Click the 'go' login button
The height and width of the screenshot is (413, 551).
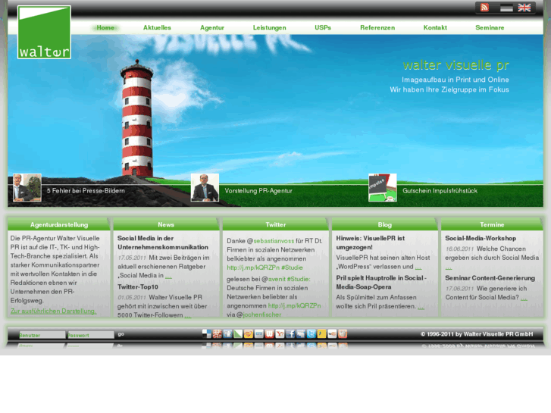[x=121, y=334]
